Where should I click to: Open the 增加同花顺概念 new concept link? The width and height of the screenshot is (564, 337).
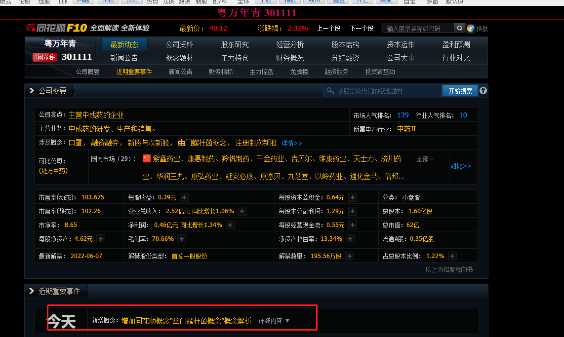click(x=186, y=321)
